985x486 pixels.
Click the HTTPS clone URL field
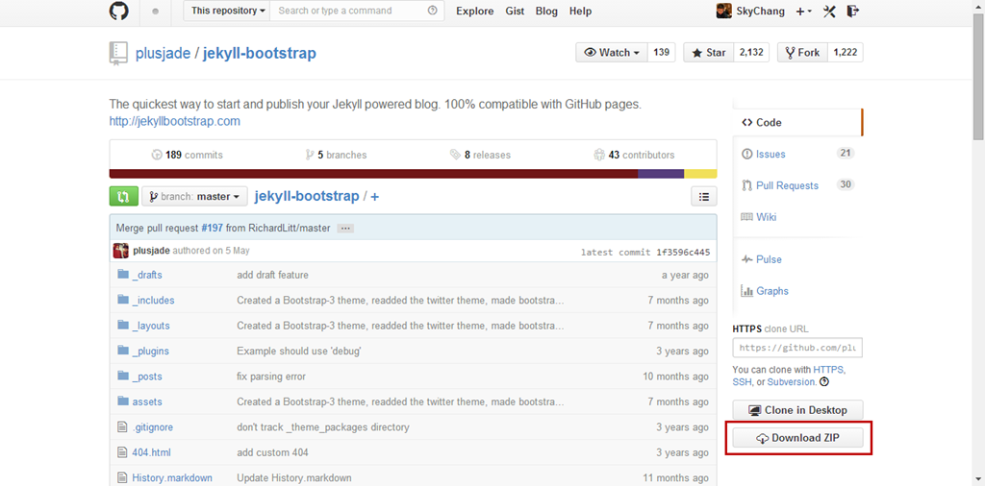point(797,348)
